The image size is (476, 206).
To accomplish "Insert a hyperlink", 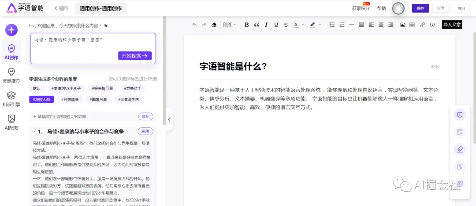I will [423, 25].
